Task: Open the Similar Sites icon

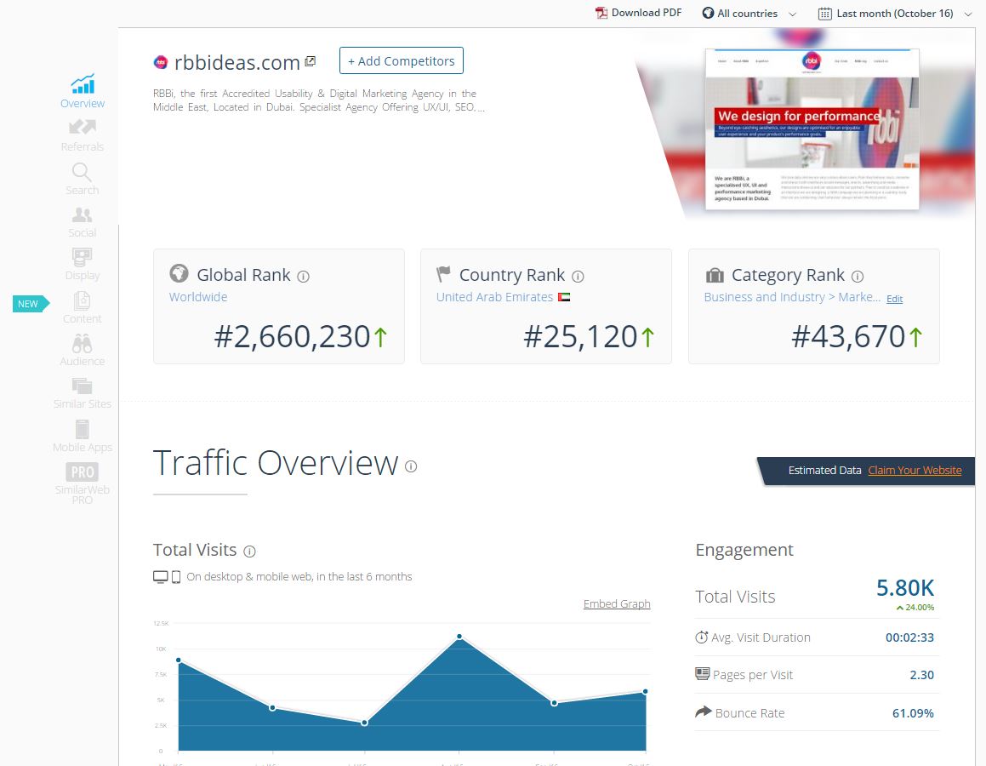Action: point(82,386)
